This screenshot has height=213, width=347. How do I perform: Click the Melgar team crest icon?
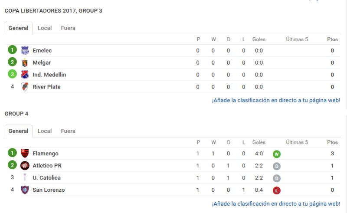click(25, 62)
